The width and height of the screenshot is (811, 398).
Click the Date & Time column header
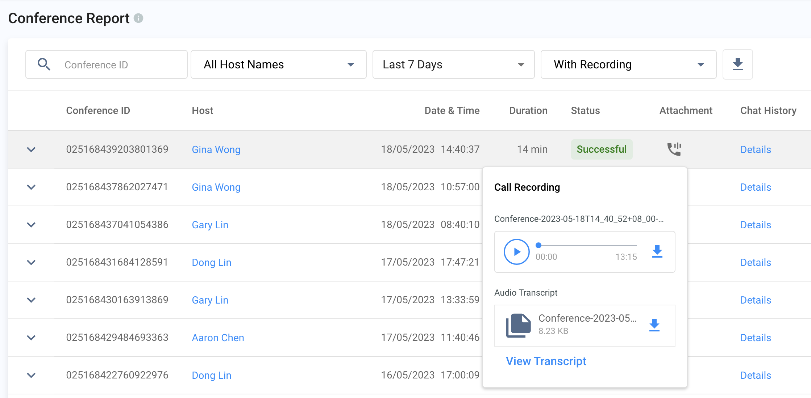click(452, 111)
